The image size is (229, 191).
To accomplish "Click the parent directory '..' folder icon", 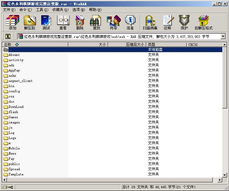I will pos(6,50).
